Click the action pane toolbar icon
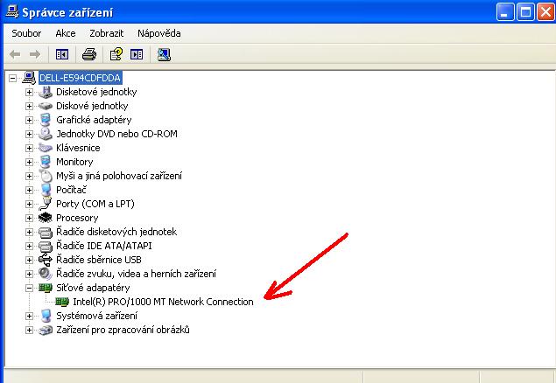Screen dimensions: 556x383 (x=137, y=54)
